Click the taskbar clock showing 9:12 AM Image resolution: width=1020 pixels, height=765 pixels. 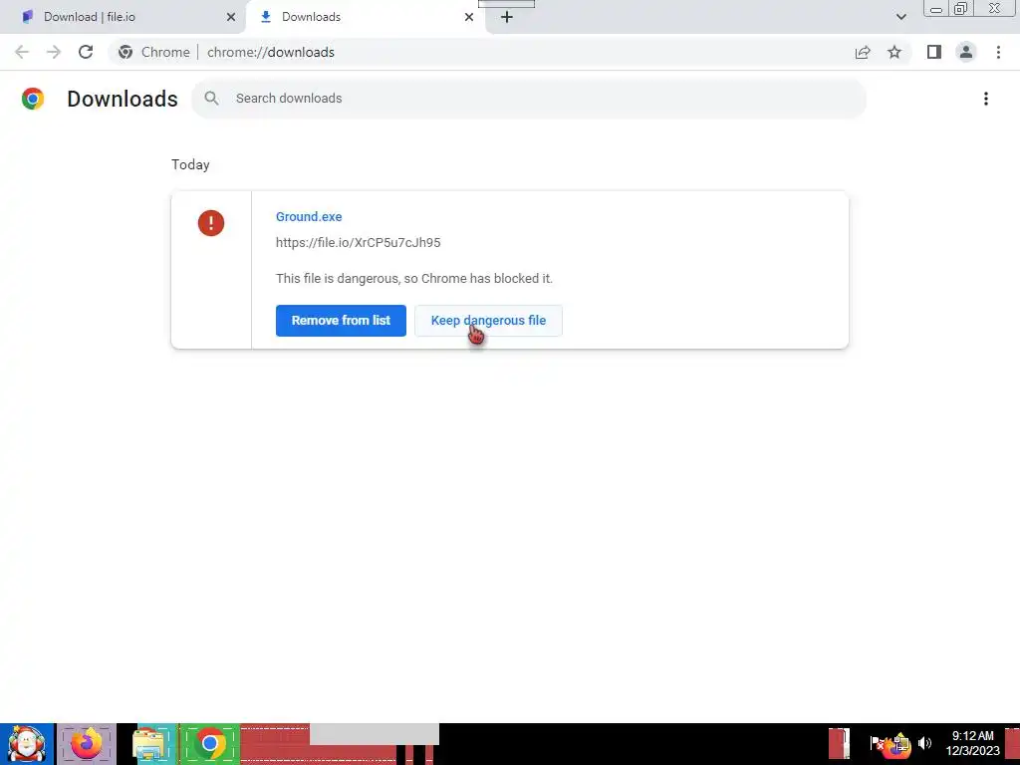click(x=972, y=743)
